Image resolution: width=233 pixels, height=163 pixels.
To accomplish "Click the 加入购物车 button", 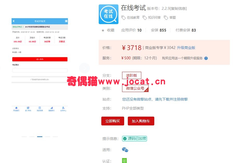I will pos(141,121).
